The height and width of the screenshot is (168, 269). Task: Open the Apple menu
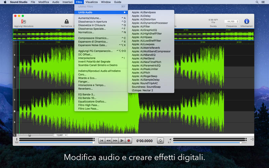tap(5, 2)
